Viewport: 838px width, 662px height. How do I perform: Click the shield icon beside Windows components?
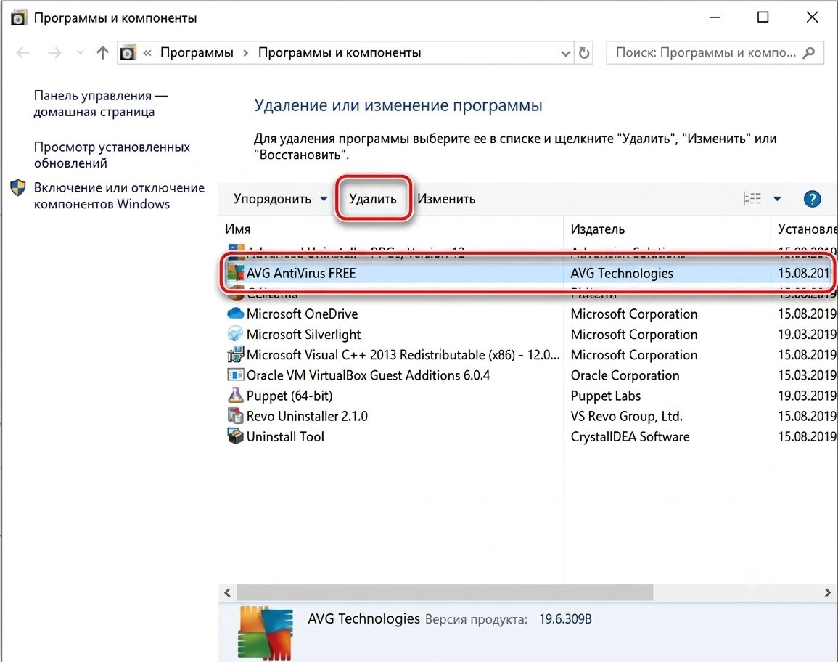point(18,188)
